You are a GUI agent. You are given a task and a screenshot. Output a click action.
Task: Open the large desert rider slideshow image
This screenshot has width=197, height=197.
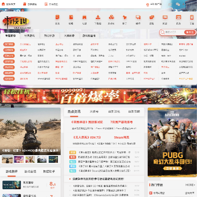coord(30,131)
